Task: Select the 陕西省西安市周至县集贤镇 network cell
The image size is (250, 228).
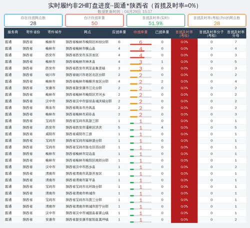Action: (85, 68)
